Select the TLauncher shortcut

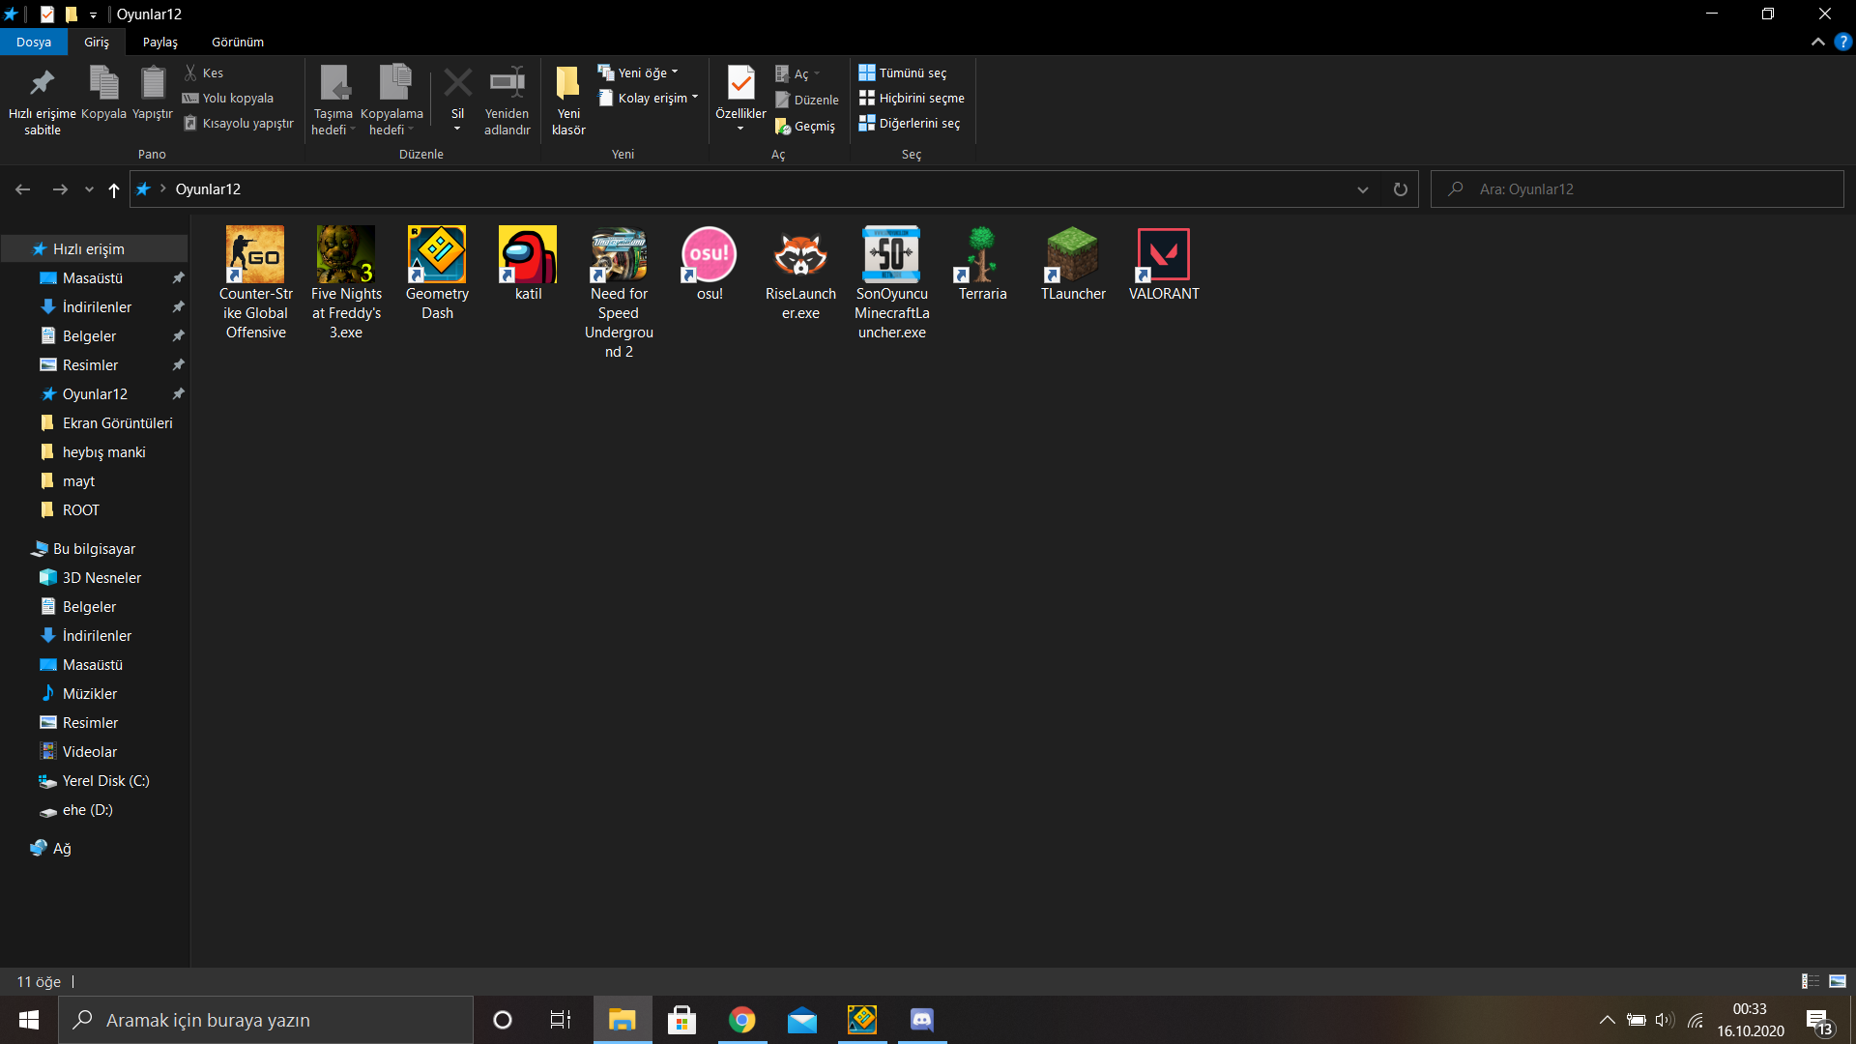1073,264
